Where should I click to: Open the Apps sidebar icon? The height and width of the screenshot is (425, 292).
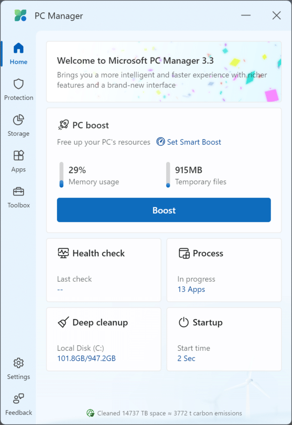(18, 155)
